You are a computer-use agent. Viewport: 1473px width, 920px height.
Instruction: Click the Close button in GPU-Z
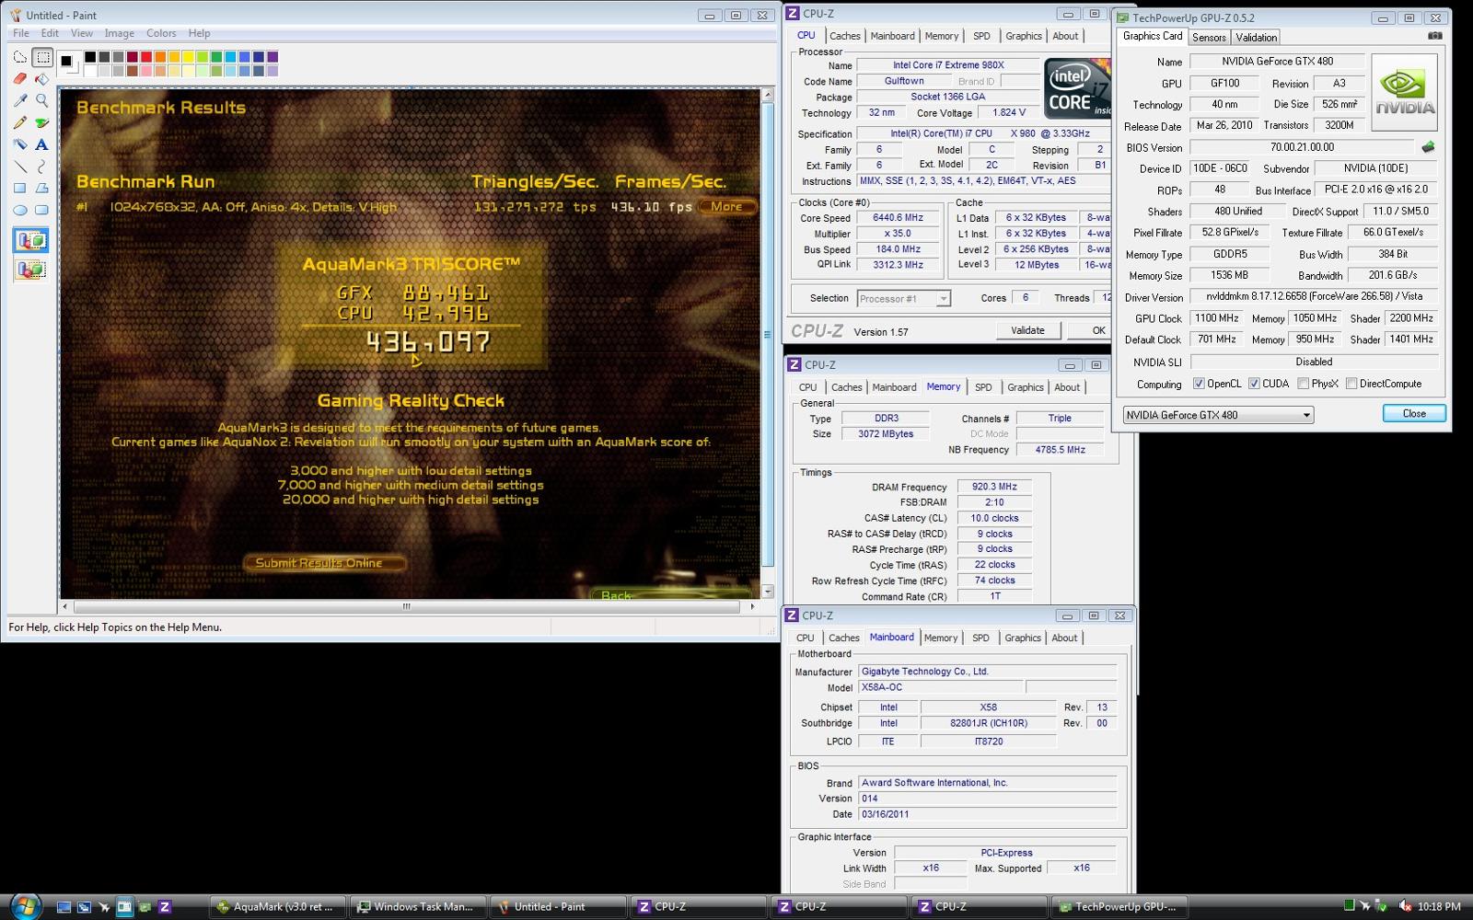1414,414
